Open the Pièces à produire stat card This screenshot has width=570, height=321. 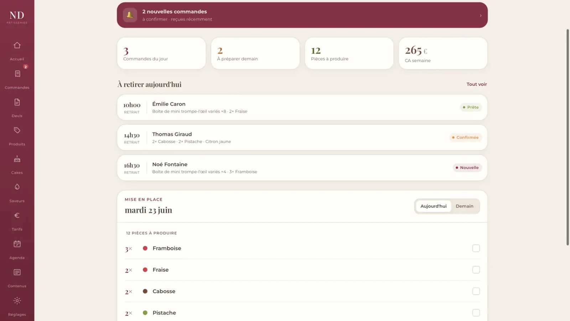point(349,53)
